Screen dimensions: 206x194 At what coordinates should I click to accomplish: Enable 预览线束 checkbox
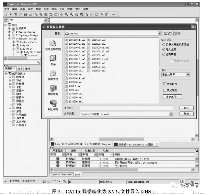click(165, 91)
